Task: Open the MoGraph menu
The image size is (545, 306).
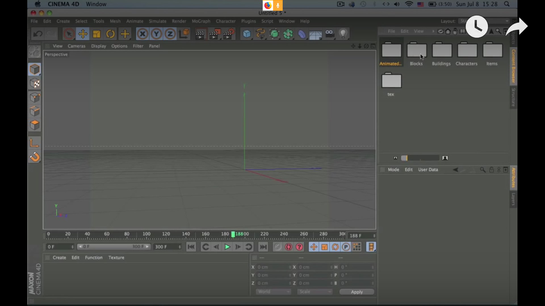Action: click(x=201, y=21)
